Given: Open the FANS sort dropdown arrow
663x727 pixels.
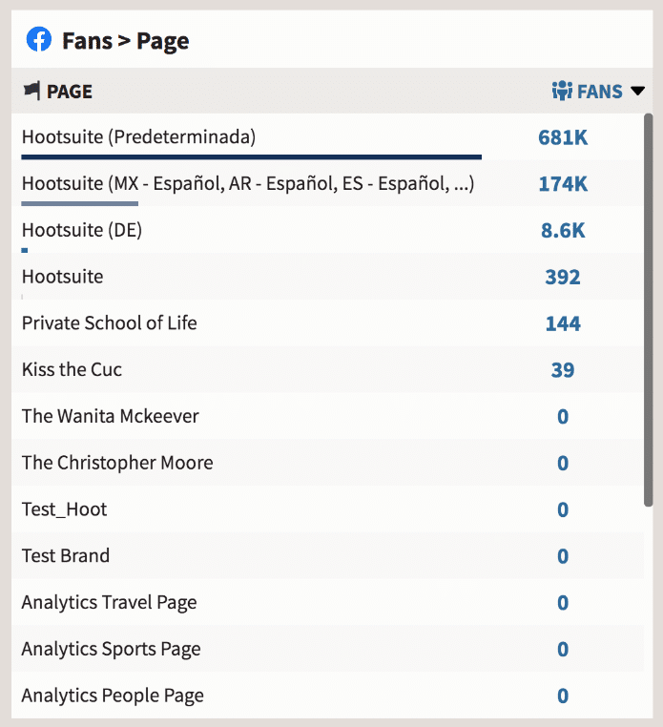Looking at the screenshot, I should point(637,92).
